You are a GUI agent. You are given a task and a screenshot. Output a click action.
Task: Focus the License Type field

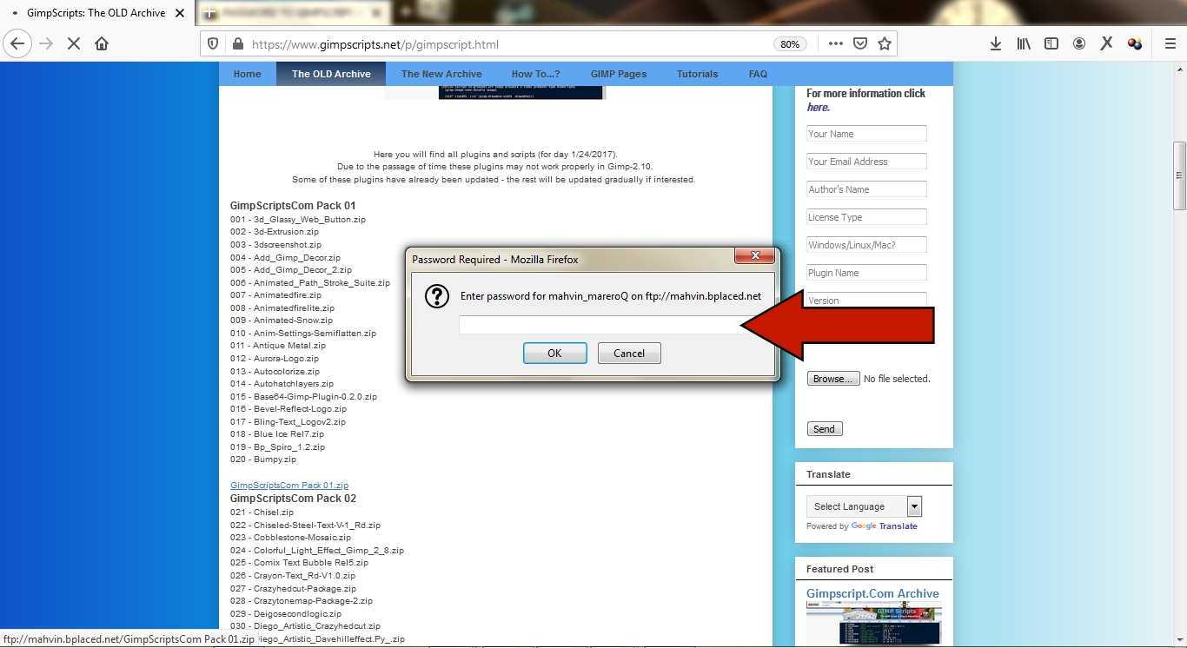(866, 217)
